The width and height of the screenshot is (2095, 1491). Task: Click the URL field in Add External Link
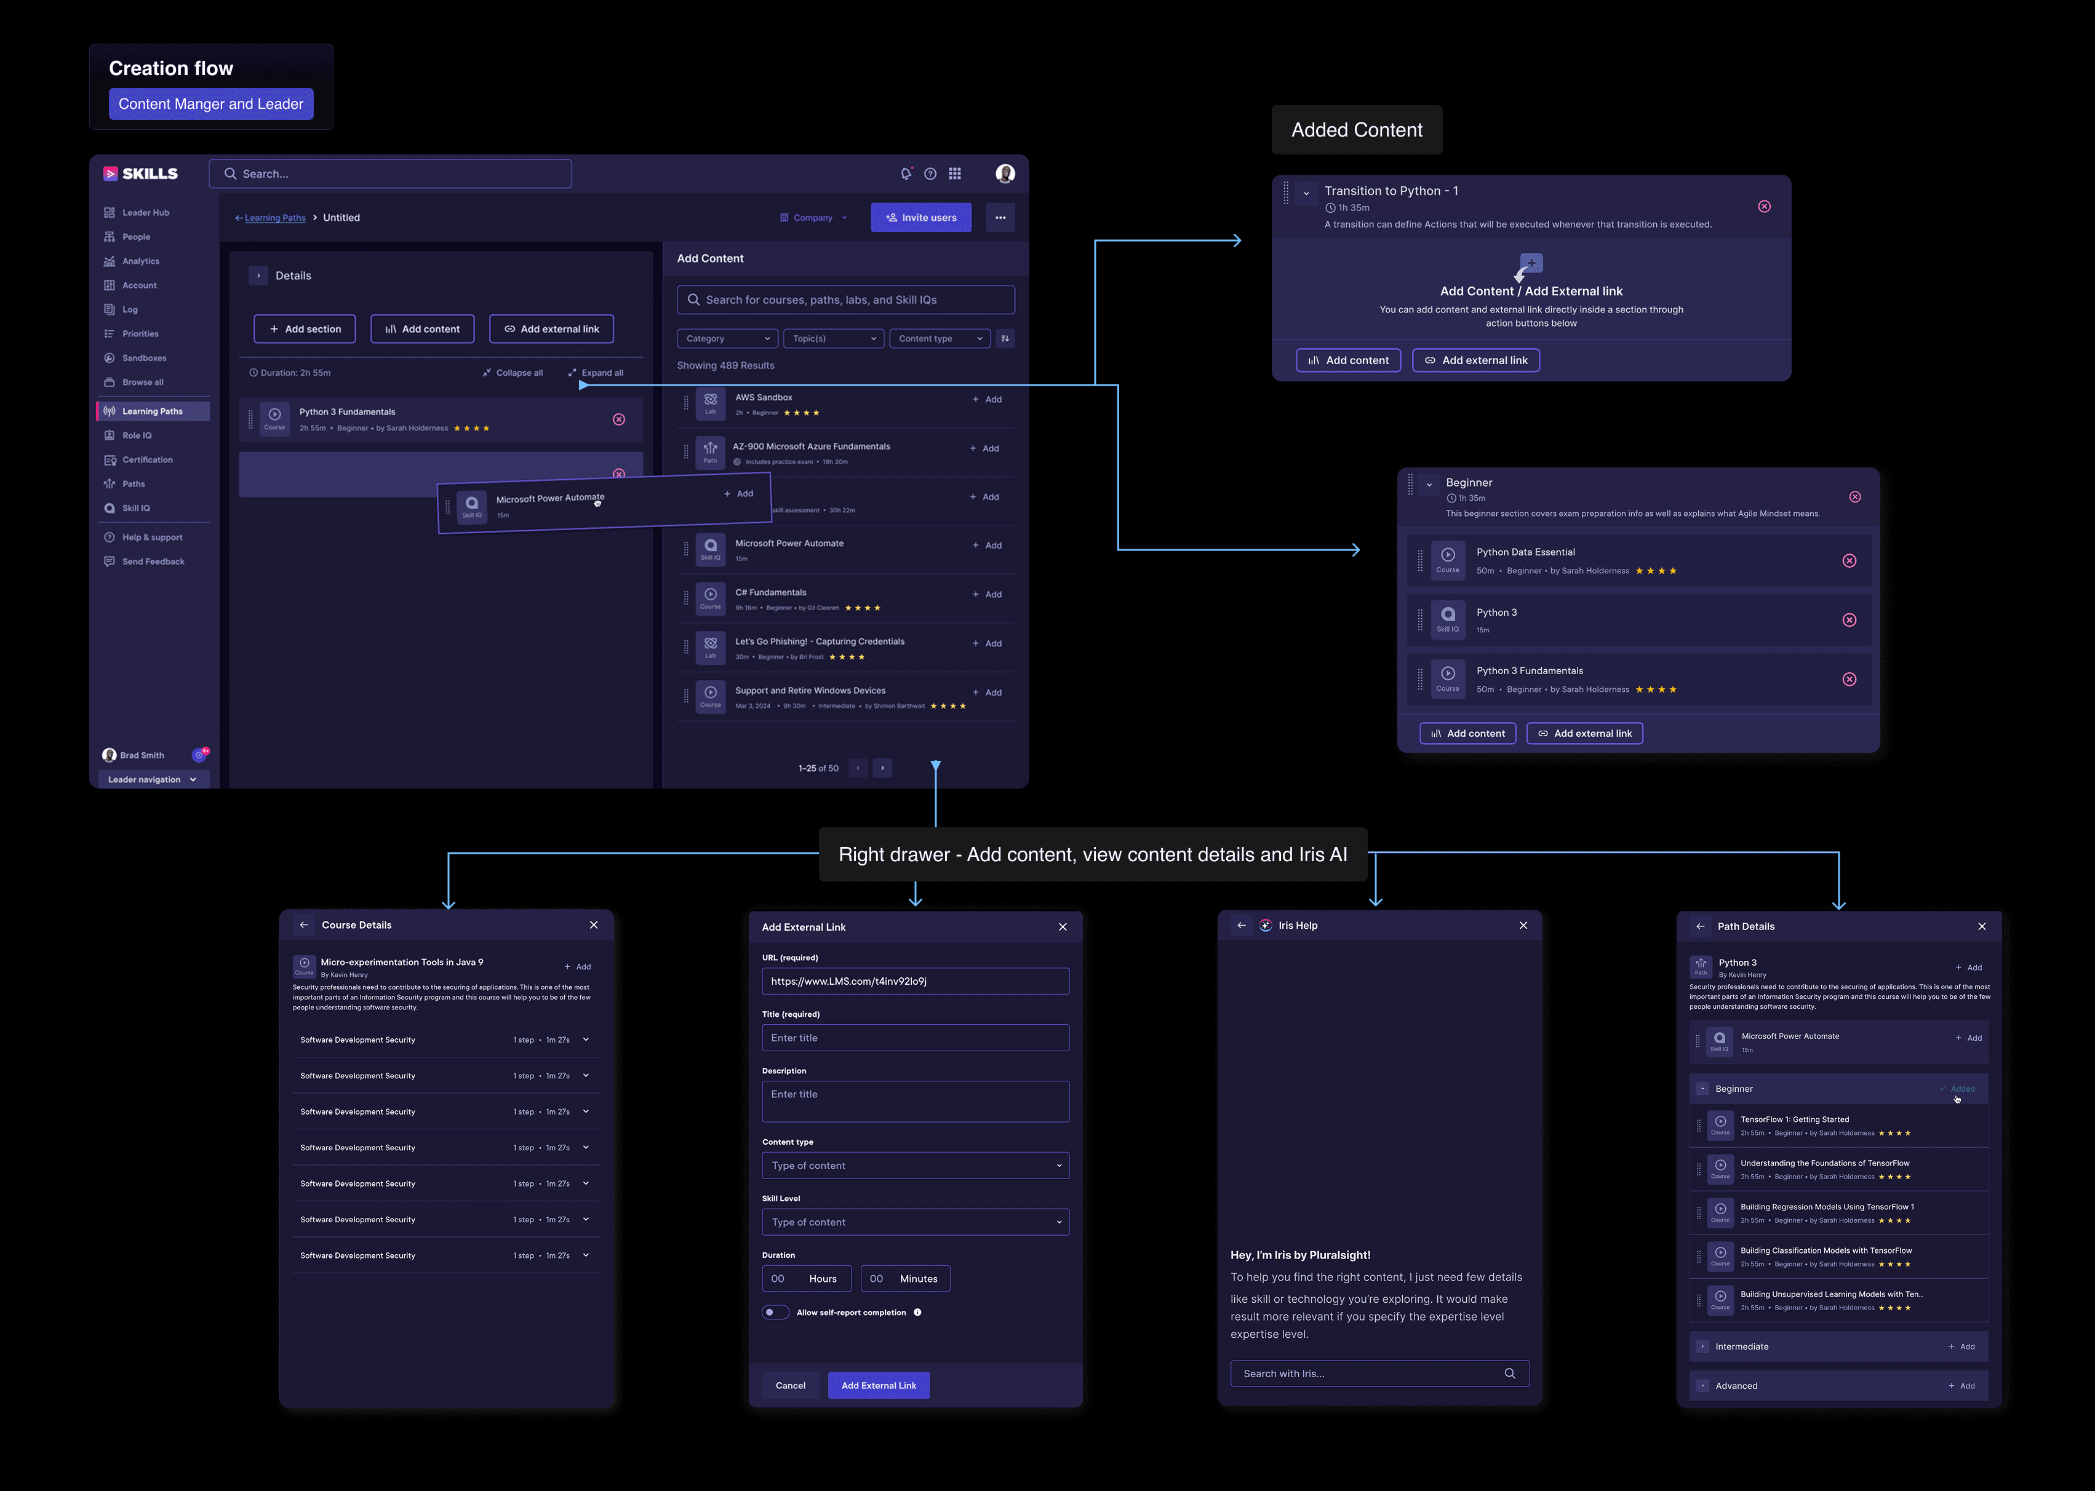point(916,982)
